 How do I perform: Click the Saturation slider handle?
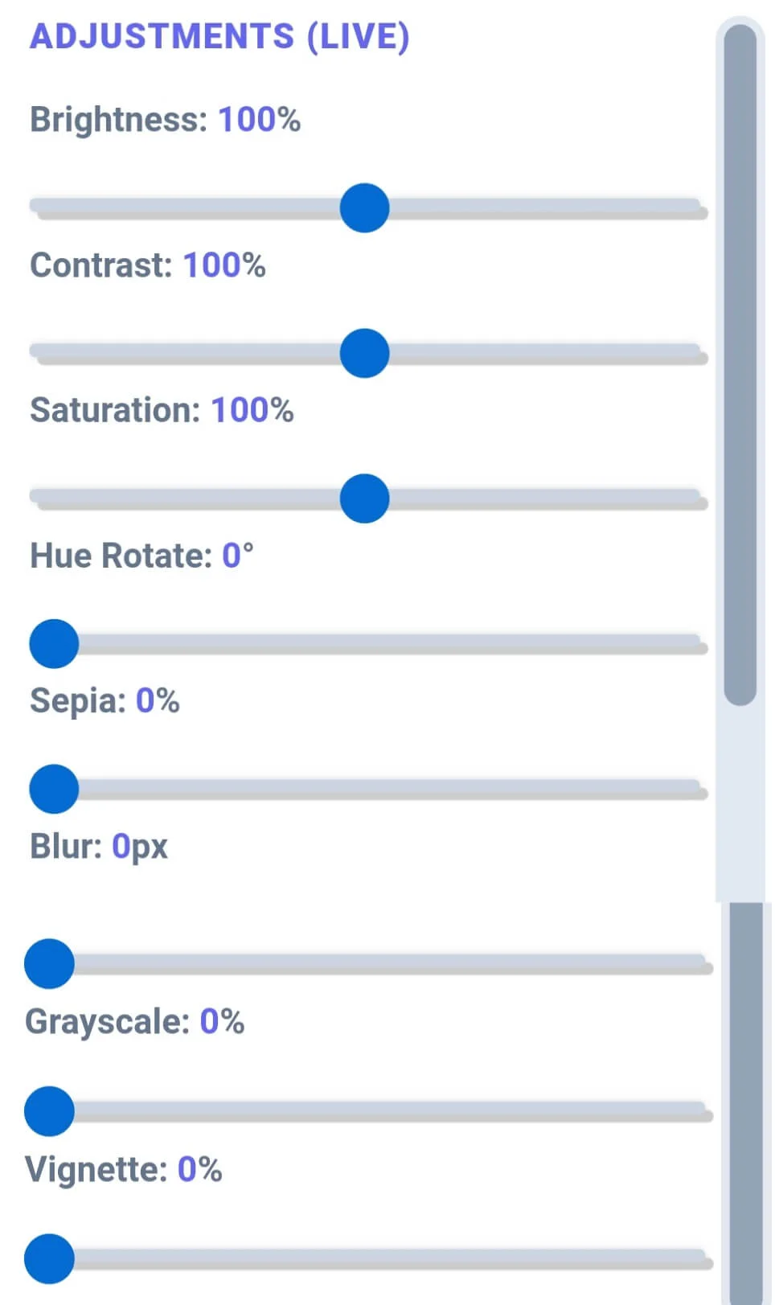tap(364, 499)
